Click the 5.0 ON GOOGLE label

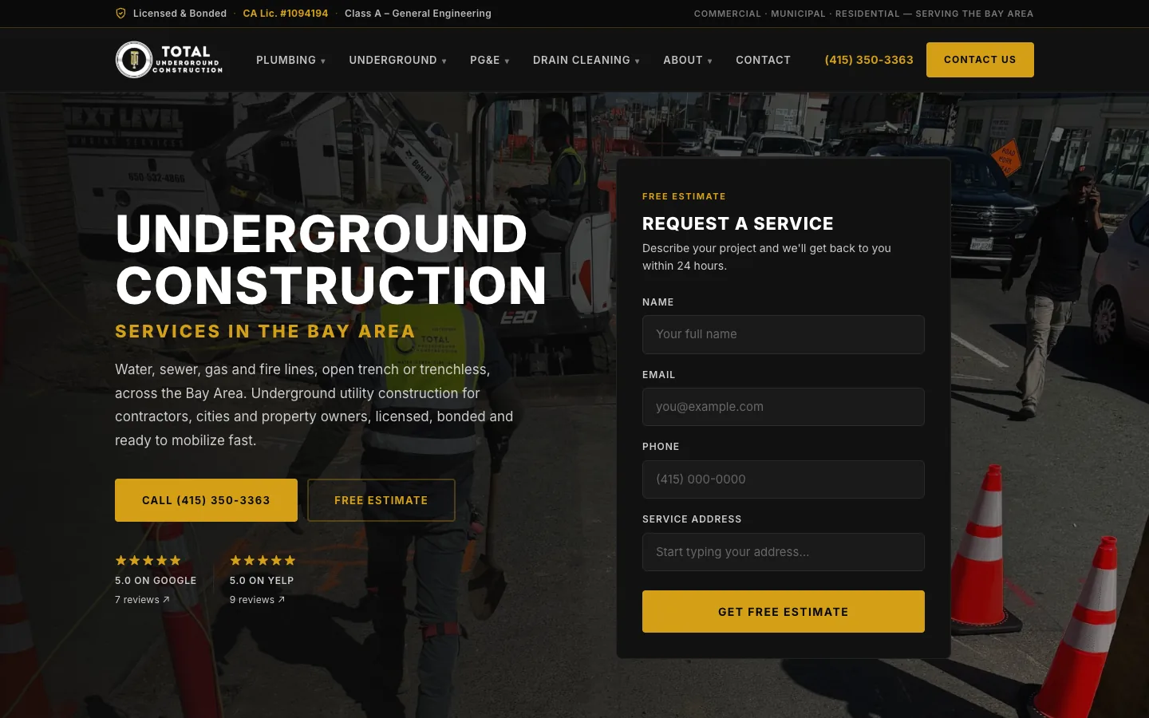tap(156, 581)
